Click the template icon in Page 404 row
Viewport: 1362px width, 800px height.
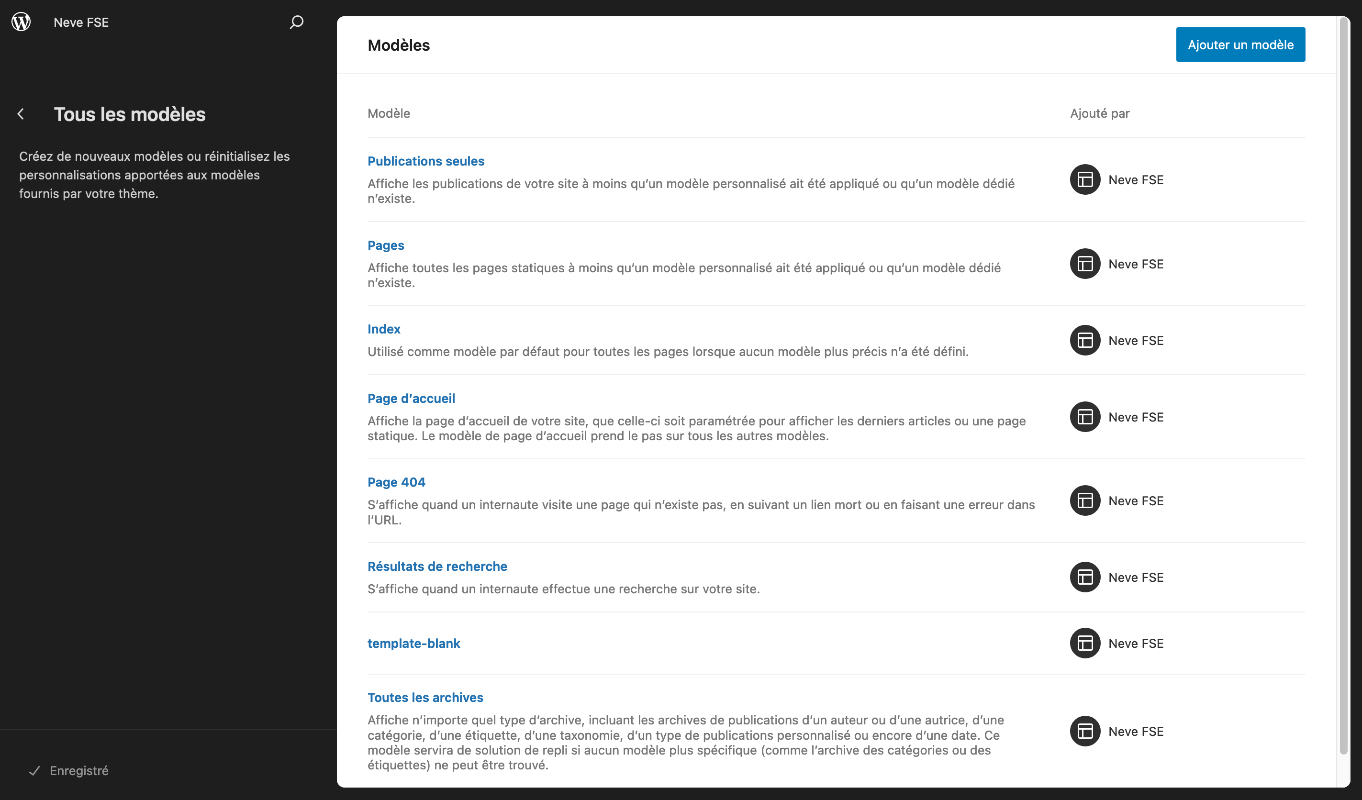click(x=1085, y=501)
